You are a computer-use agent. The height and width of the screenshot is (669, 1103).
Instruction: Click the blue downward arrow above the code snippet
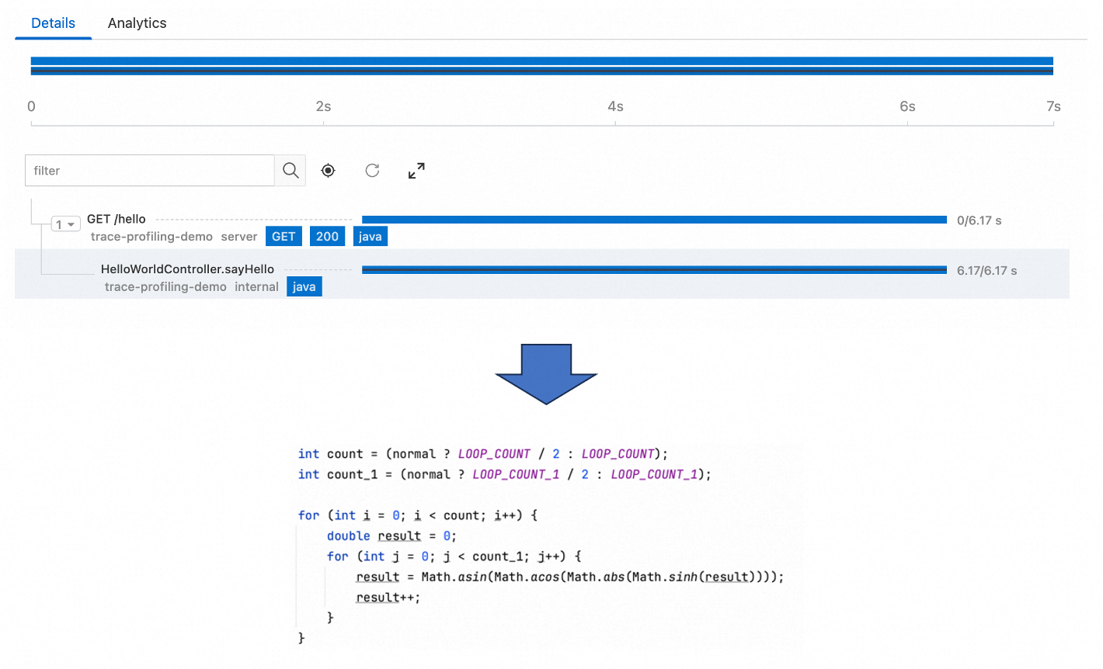tap(546, 375)
